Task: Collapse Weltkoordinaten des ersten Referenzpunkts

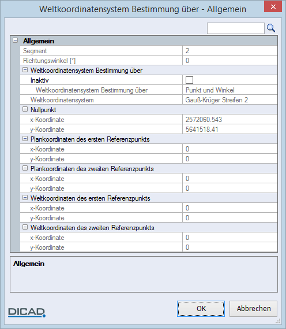Action: pyautogui.click(x=25, y=198)
